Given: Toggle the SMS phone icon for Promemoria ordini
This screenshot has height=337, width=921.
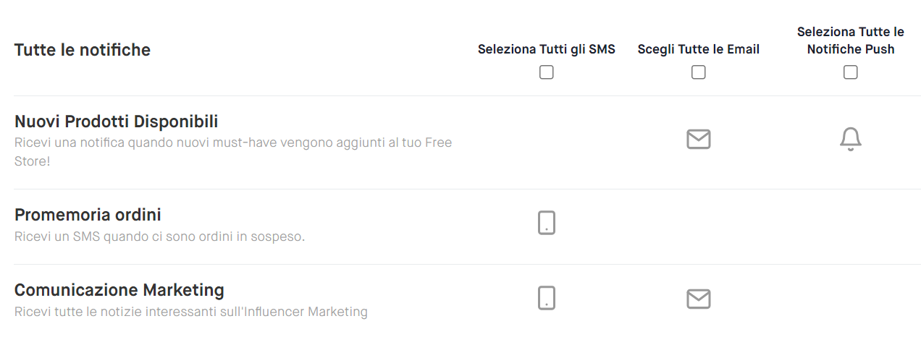Looking at the screenshot, I should pyautogui.click(x=547, y=223).
